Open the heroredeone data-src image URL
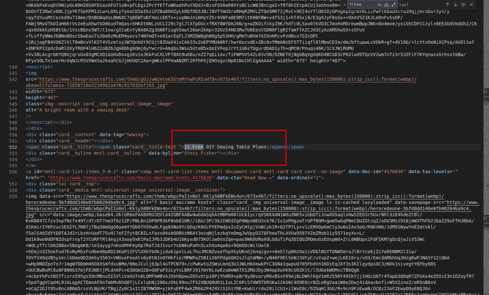 tap(255, 196)
